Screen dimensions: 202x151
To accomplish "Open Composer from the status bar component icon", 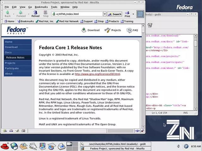I will tap(17, 131).
